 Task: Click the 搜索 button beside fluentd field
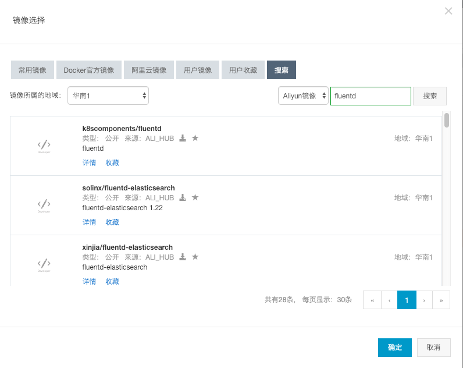[x=430, y=95]
